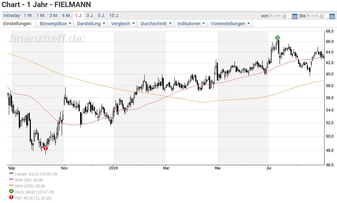Click the legend text 'SMA (200): 58,90'
Viewport: 337px width, 203px height.
tap(30, 186)
